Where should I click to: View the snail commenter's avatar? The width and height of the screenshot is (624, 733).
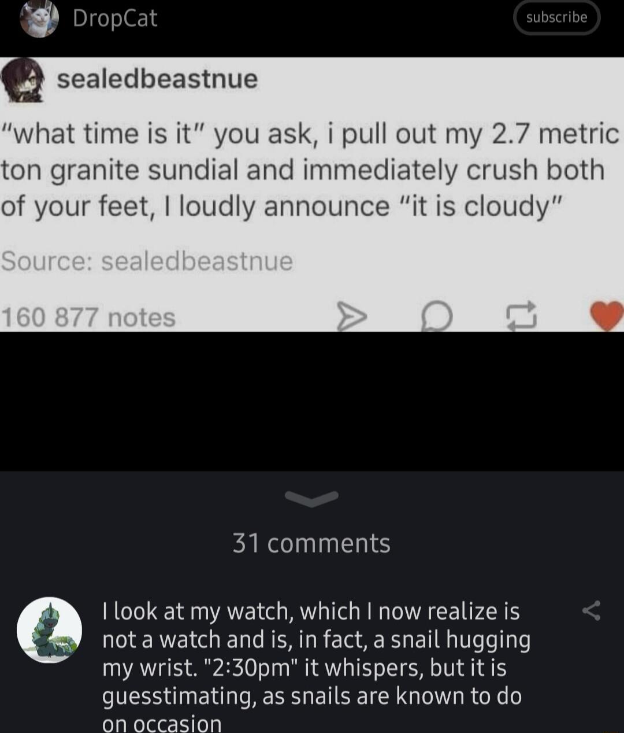pos(50,631)
